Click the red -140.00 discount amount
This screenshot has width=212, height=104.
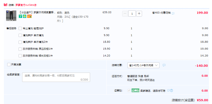pyautogui.click(x=201, y=66)
